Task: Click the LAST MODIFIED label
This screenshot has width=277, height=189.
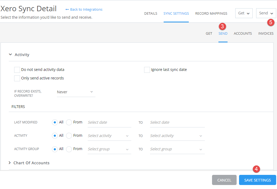Action: click(x=26, y=122)
